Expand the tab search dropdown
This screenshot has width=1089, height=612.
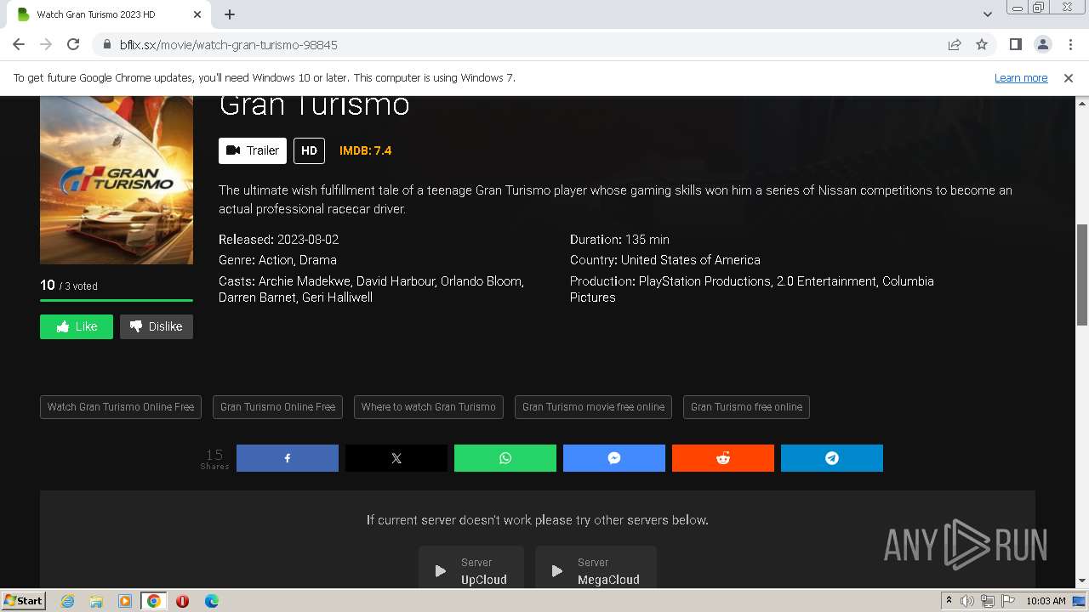pyautogui.click(x=988, y=14)
